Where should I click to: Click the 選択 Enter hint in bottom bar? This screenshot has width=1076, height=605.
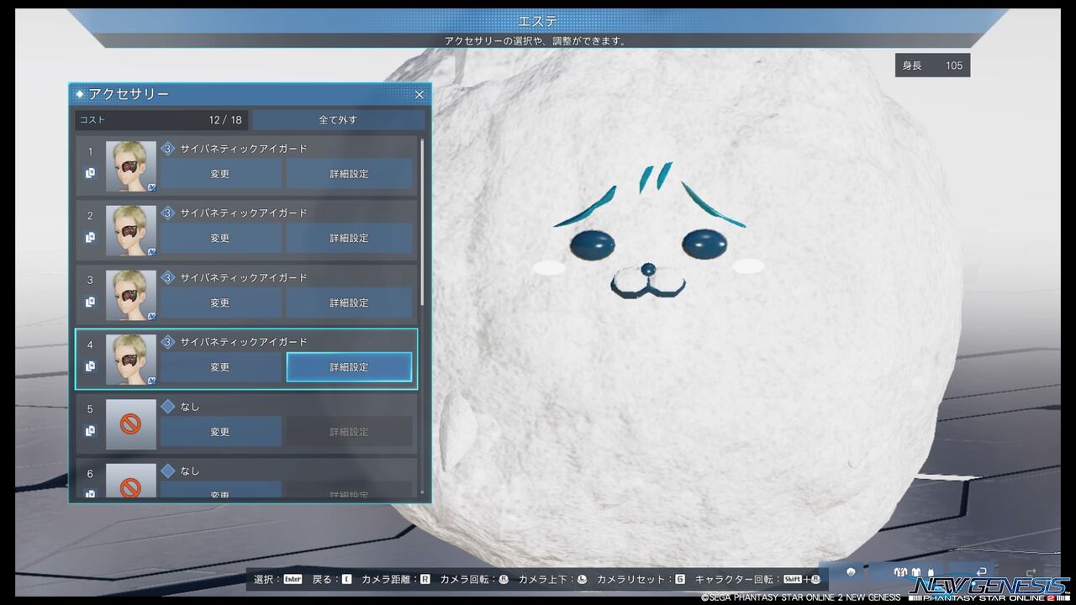click(278, 579)
